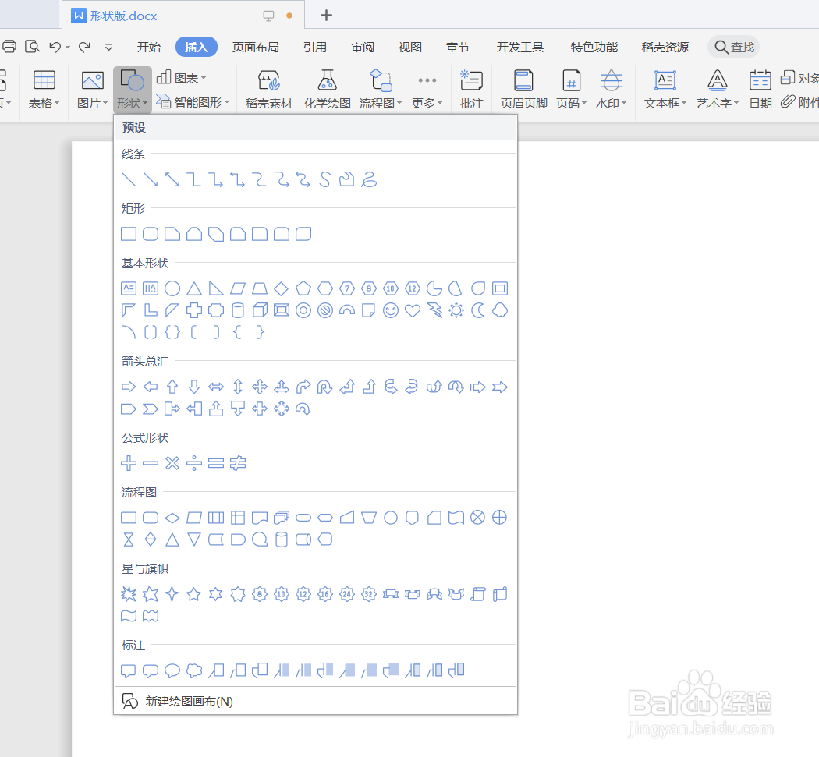Open the 文本框 text box dropdown

coord(665,90)
